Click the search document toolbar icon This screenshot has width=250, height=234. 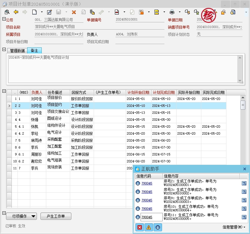[x=7, y=12]
